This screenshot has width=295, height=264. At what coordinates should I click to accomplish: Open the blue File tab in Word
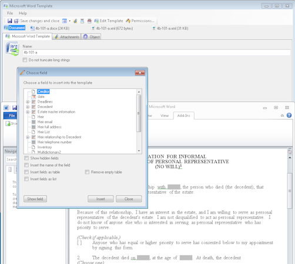[11, 116]
